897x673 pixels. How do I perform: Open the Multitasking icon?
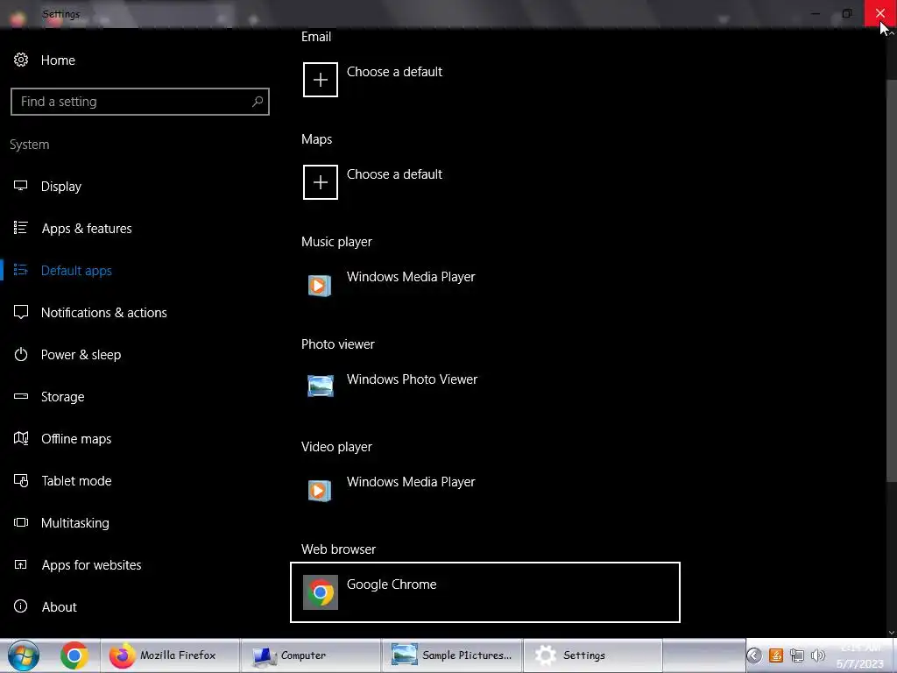click(21, 522)
